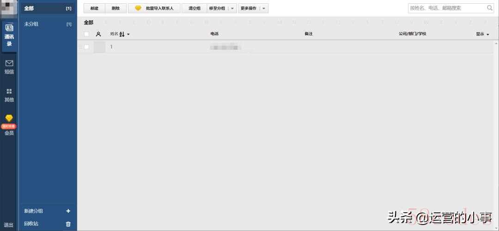Viewport: 499px width, 231px height.
Task: Click the 新建分组 label
Action: (x=33, y=211)
